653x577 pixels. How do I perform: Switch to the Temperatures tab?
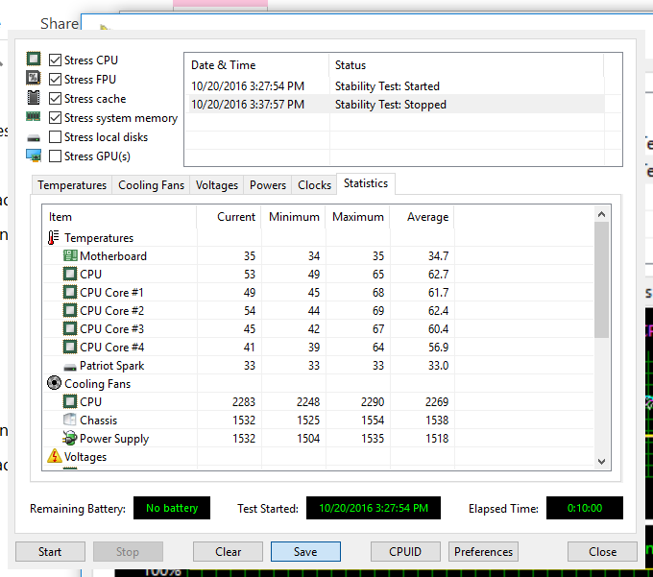(x=72, y=185)
